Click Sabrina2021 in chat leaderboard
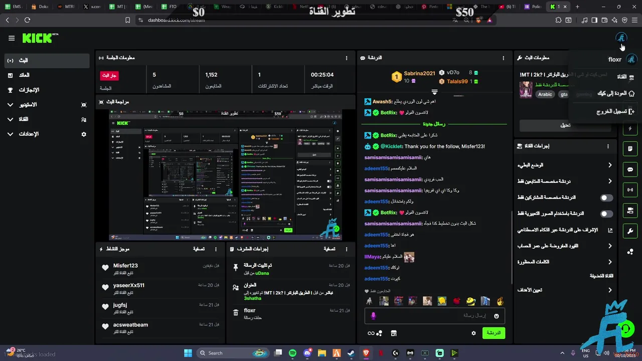The height and width of the screenshot is (361, 642). (x=419, y=74)
